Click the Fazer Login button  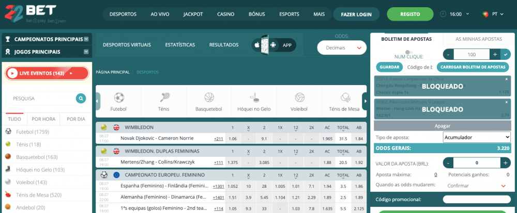[x=356, y=14]
